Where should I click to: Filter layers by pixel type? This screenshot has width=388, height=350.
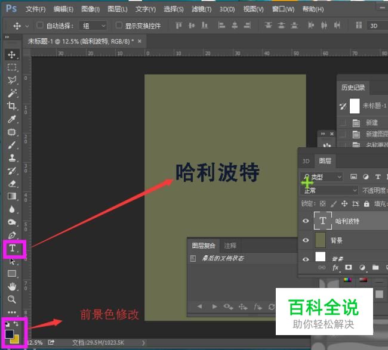pyautogui.click(x=353, y=176)
